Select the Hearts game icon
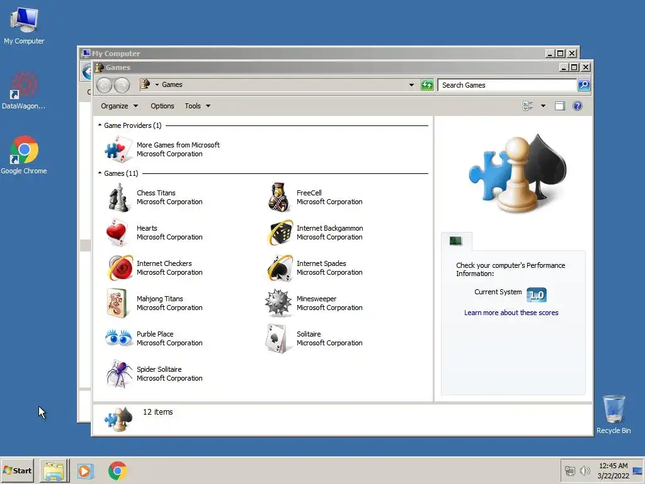Image resolution: width=645 pixels, height=484 pixels. coord(118,233)
